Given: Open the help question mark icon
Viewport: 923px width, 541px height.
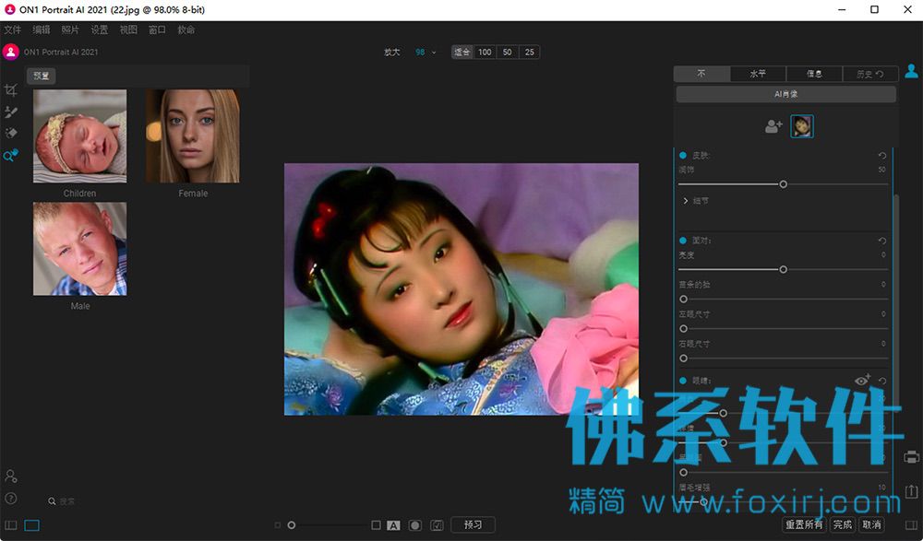Looking at the screenshot, I should [10, 499].
